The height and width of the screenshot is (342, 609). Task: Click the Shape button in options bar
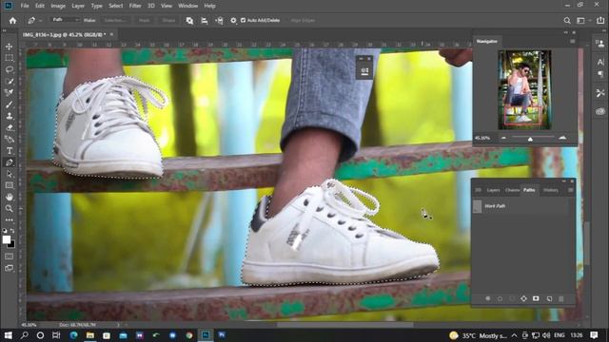click(x=168, y=20)
